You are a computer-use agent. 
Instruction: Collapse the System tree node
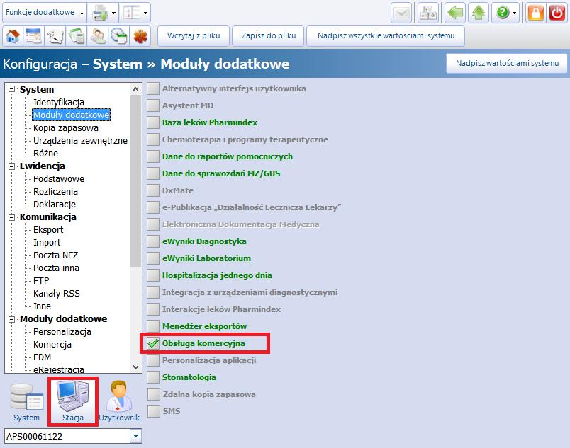point(12,89)
